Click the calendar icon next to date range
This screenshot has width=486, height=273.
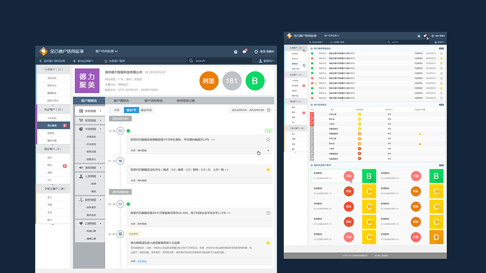coord(269,110)
